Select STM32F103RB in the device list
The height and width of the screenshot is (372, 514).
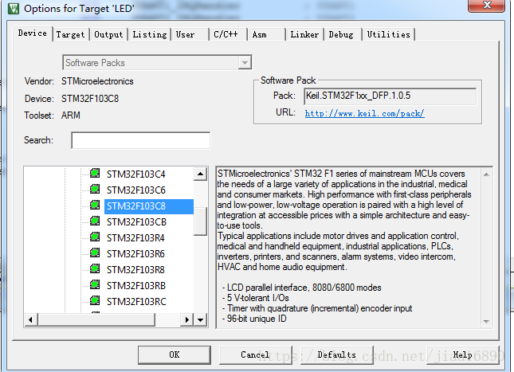[136, 286]
